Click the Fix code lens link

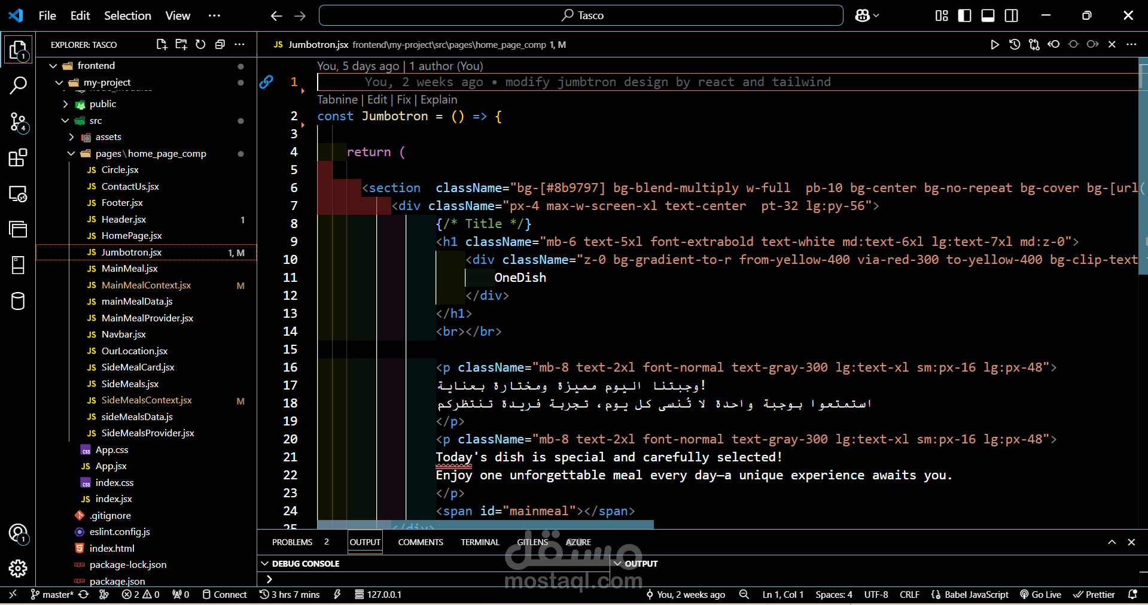point(404,99)
